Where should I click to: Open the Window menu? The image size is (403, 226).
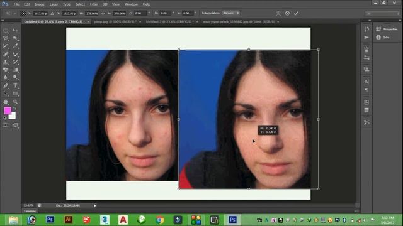pyautogui.click(x=131, y=4)
